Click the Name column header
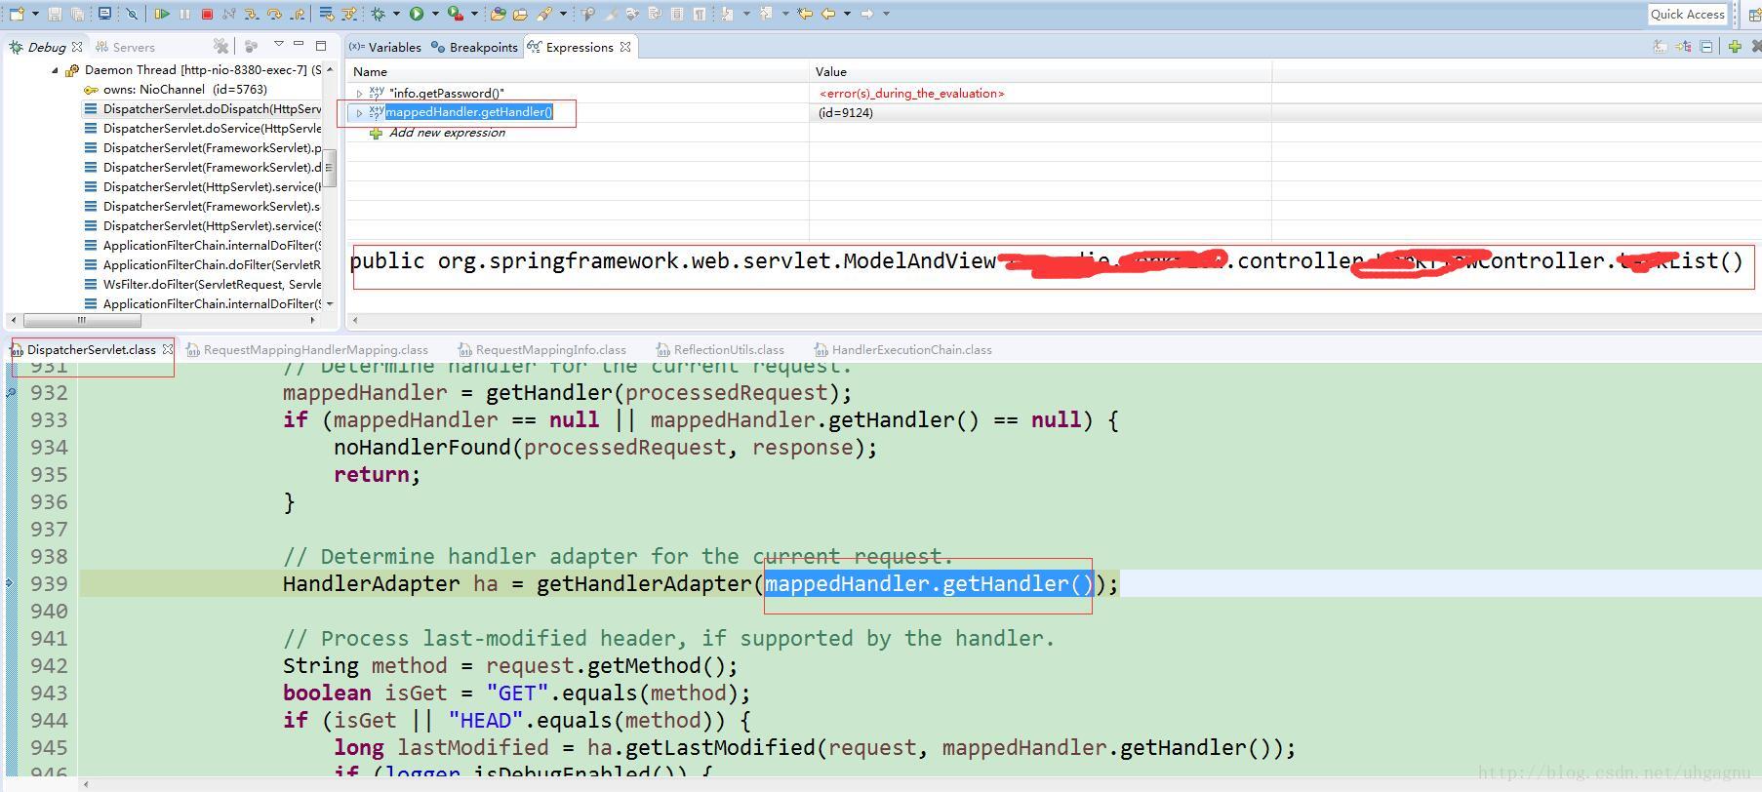This screenshot has width=1762, height=792. 578,71
